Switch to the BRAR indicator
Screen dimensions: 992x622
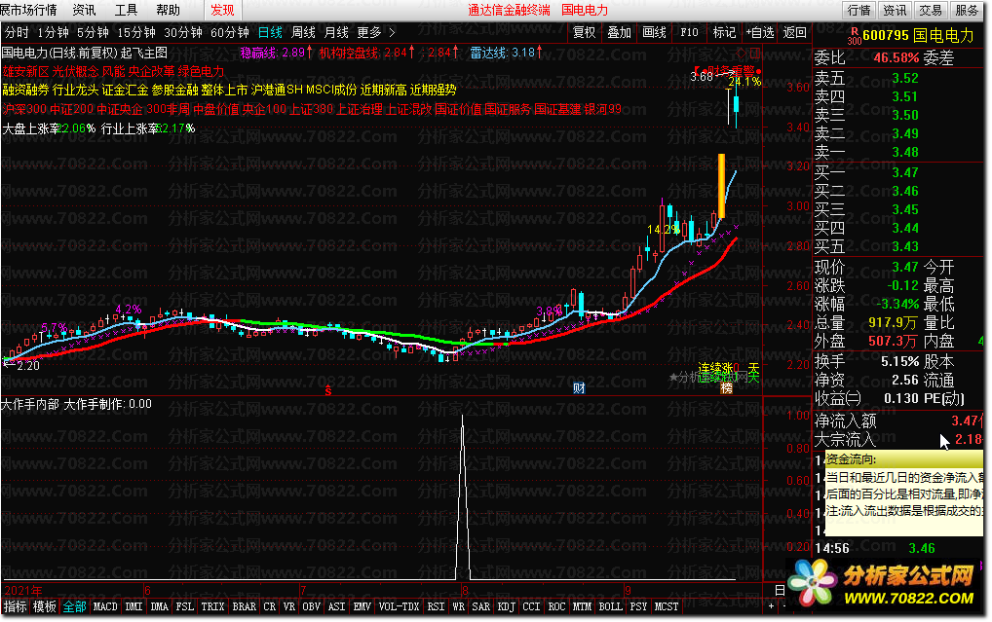pos(245,606)
